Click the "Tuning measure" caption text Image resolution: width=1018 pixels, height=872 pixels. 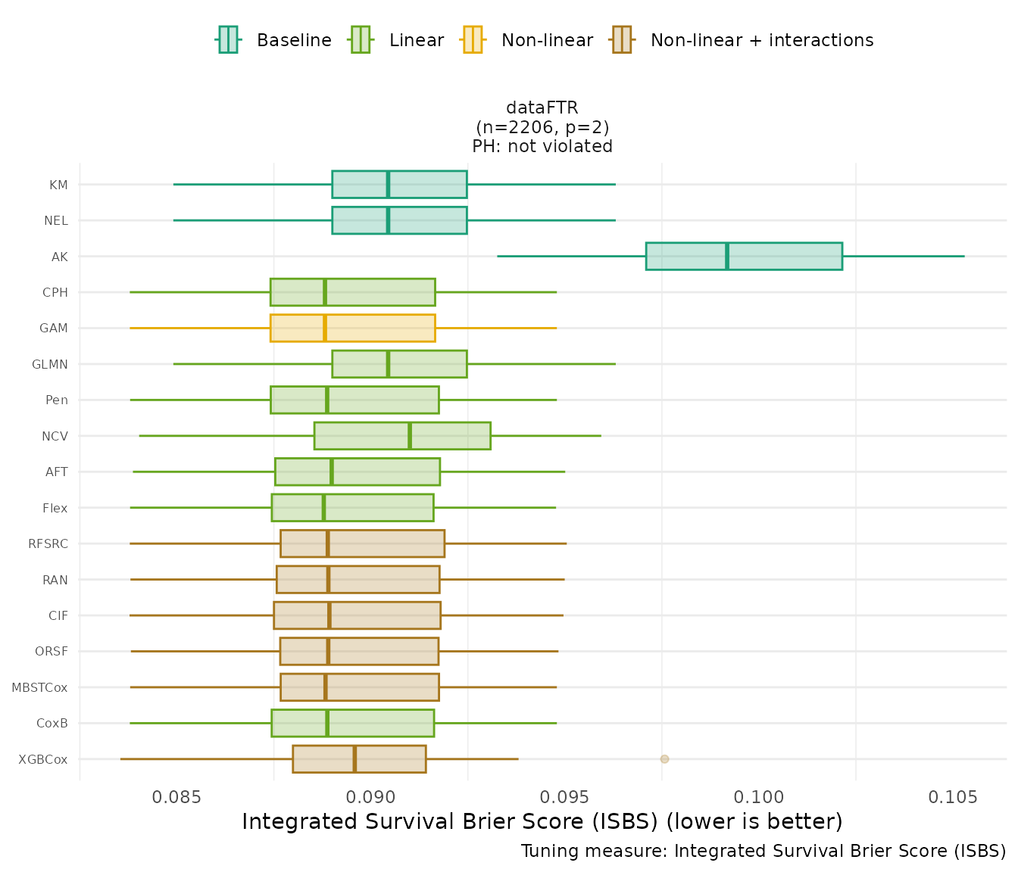(x=763, y=851)
